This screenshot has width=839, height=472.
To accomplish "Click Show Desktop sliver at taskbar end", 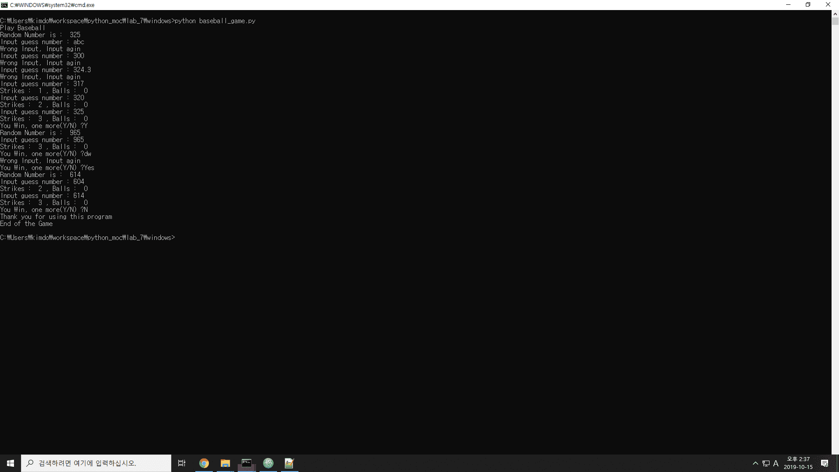I will pos(837,463).
